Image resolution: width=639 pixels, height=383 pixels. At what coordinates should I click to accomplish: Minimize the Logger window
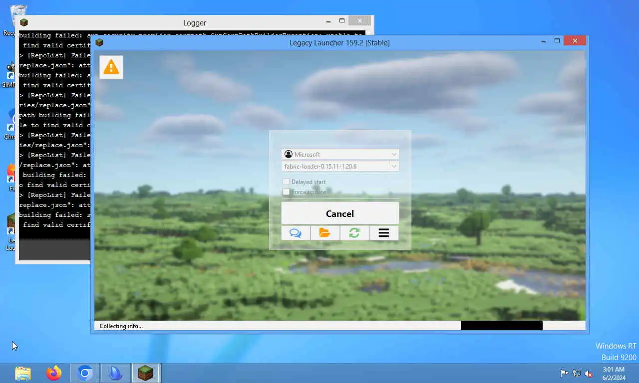tap(328, 21)
